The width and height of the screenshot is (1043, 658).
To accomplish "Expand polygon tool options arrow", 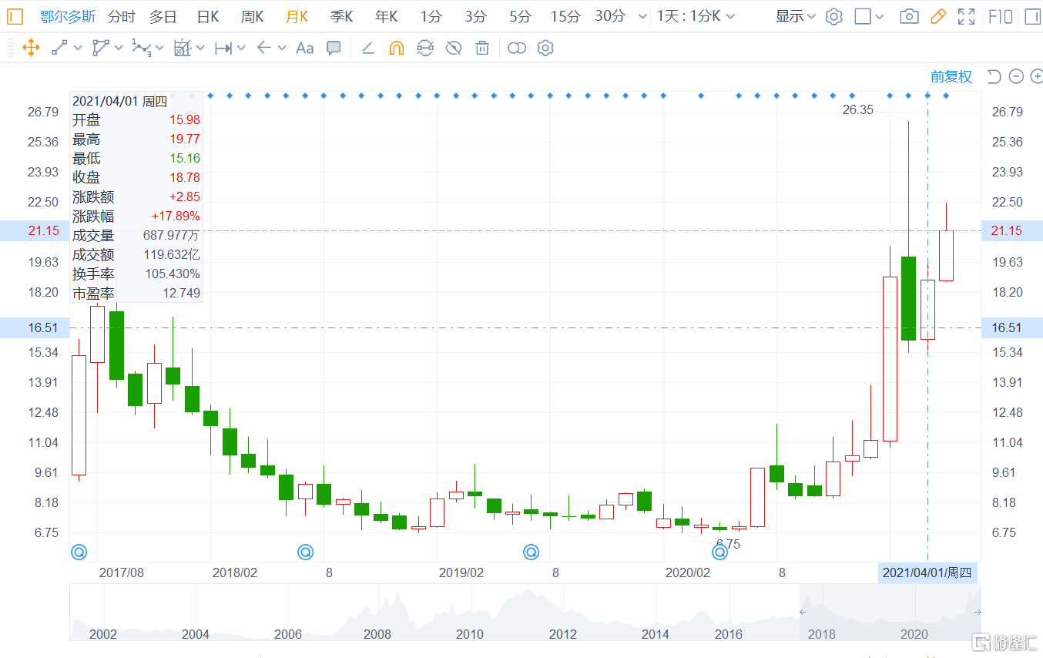I will (x=119, y=49).
